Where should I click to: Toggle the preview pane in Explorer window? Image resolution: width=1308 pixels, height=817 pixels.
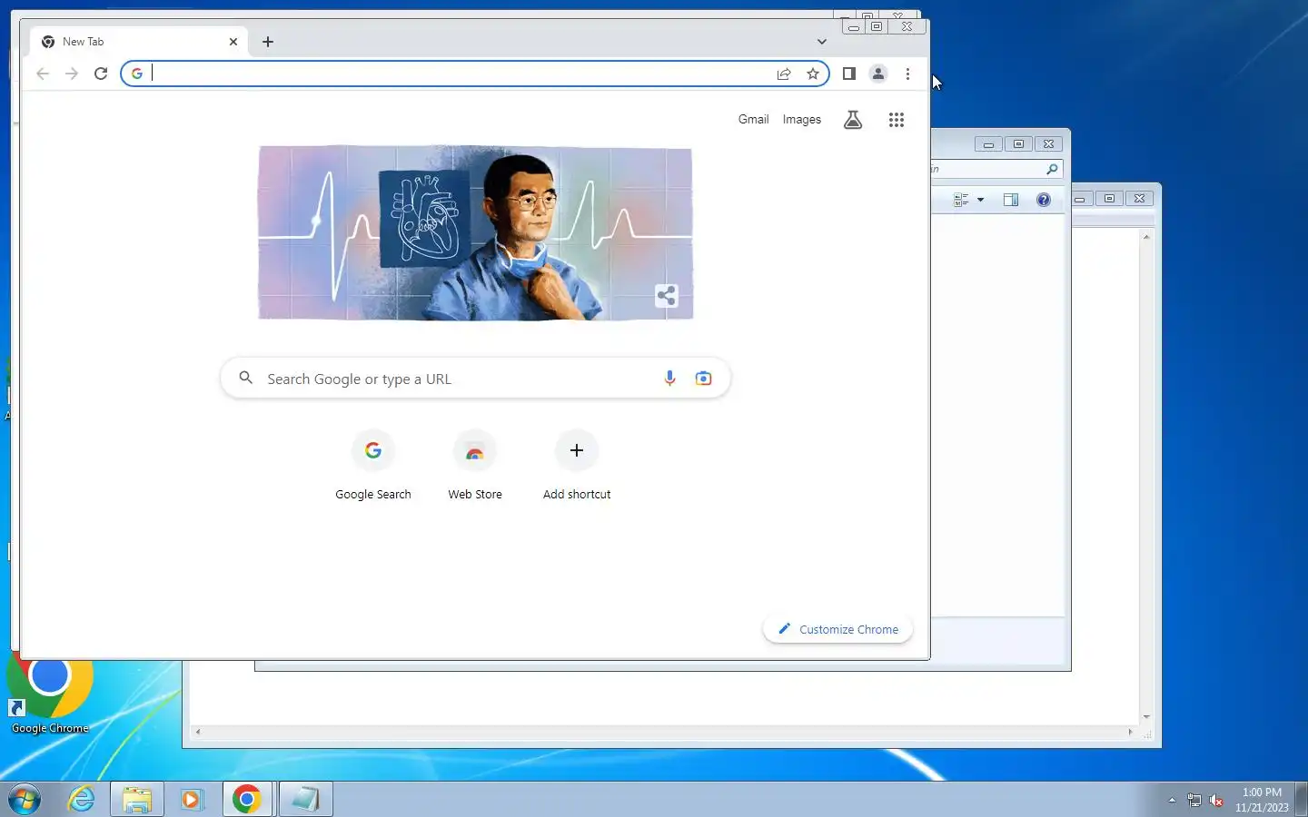1011,200
